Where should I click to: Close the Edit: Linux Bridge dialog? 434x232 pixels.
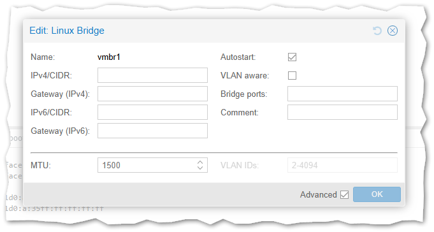point(393,31)
